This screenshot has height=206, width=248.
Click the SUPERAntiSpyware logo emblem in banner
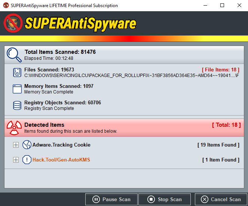(x=13, y=23)
